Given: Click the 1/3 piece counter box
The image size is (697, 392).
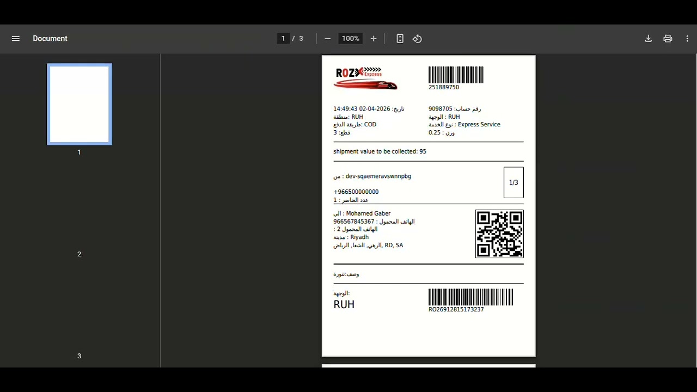Looking at the screenshot, I should click(513, 182).
